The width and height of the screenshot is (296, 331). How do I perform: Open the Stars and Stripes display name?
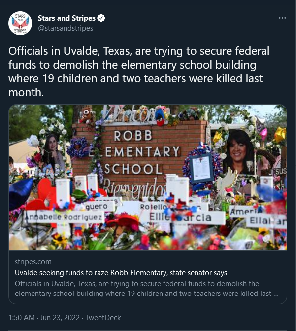[x=66, y=18]
